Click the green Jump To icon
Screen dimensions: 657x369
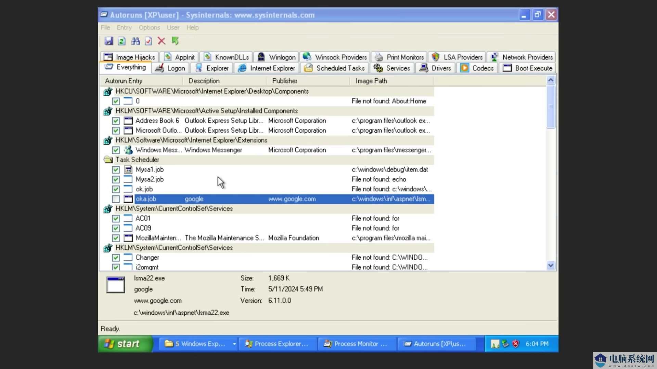(x=175, y=41)
